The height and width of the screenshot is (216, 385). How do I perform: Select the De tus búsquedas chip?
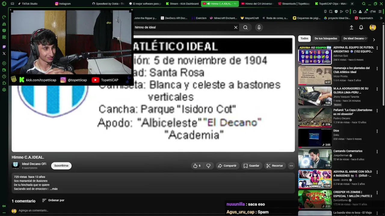point(326,38)
